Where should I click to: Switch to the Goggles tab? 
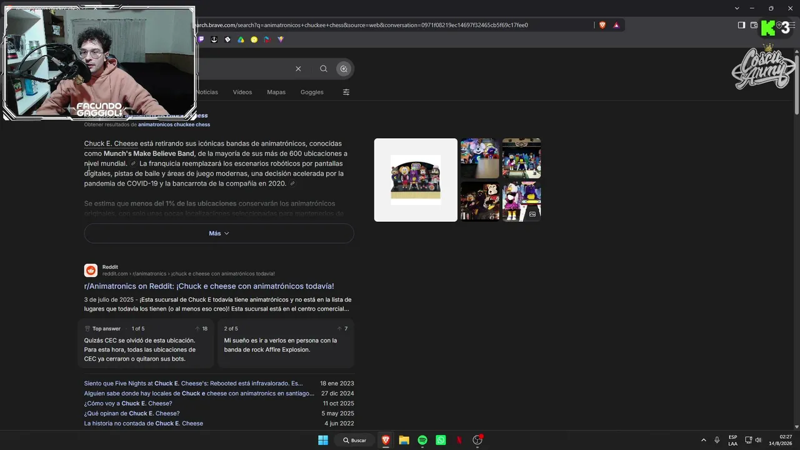(x=312, y=92)
